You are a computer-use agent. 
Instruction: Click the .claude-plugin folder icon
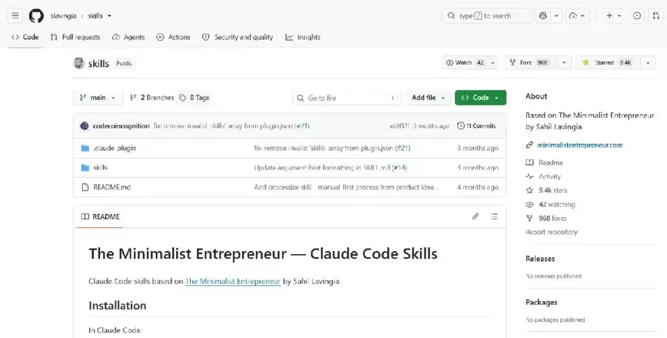(85, 148)
